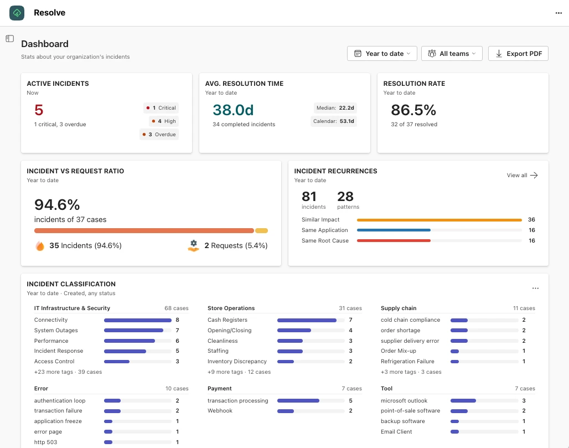569x448 pixels.
Task: Expand '+23 more tags · 39 cases'
Action: tap(68, 372)
